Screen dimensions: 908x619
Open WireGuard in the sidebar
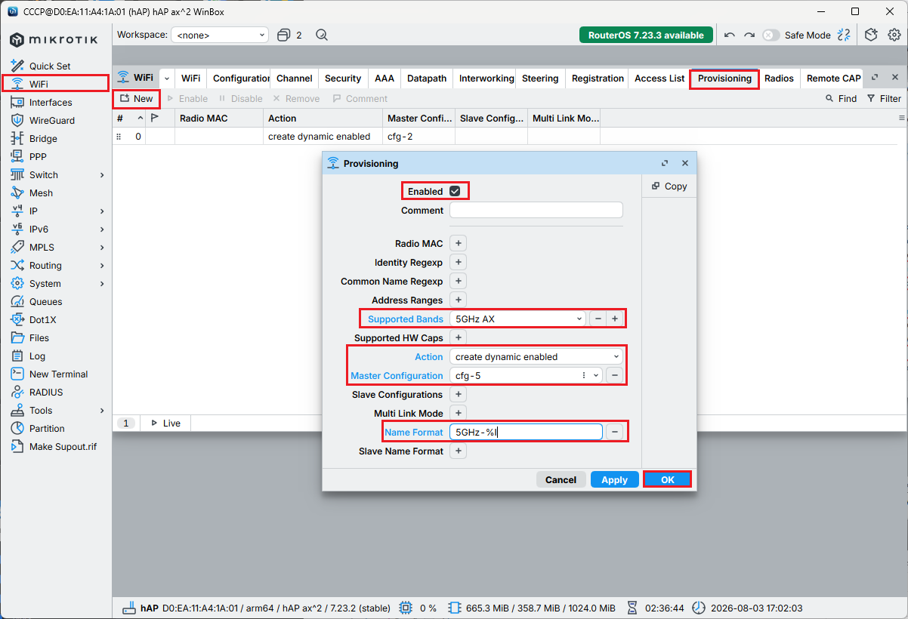click(x=52, y=120)
